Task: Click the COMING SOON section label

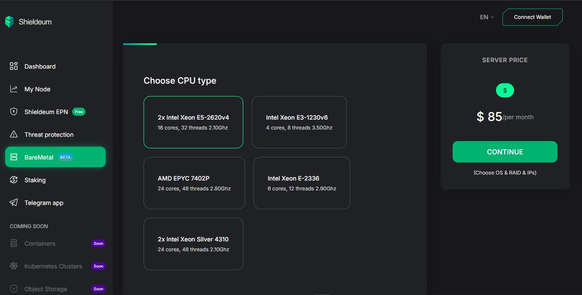Action: pyautogui.click(x=29, y=226)
